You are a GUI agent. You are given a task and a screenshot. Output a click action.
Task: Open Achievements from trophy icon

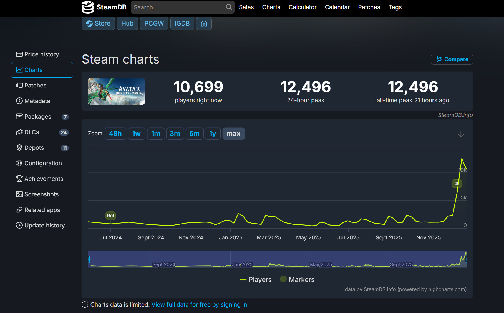pyautogui.click(x=19, y=179)
